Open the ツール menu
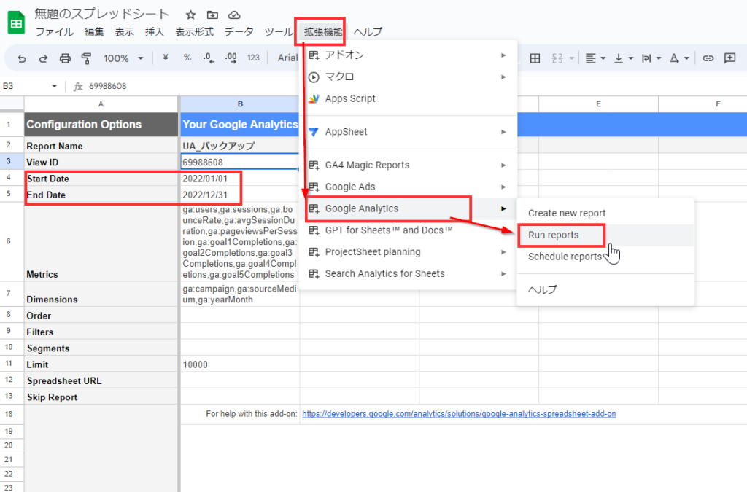The height and width of the screenshot is (492, 747). 279,32
